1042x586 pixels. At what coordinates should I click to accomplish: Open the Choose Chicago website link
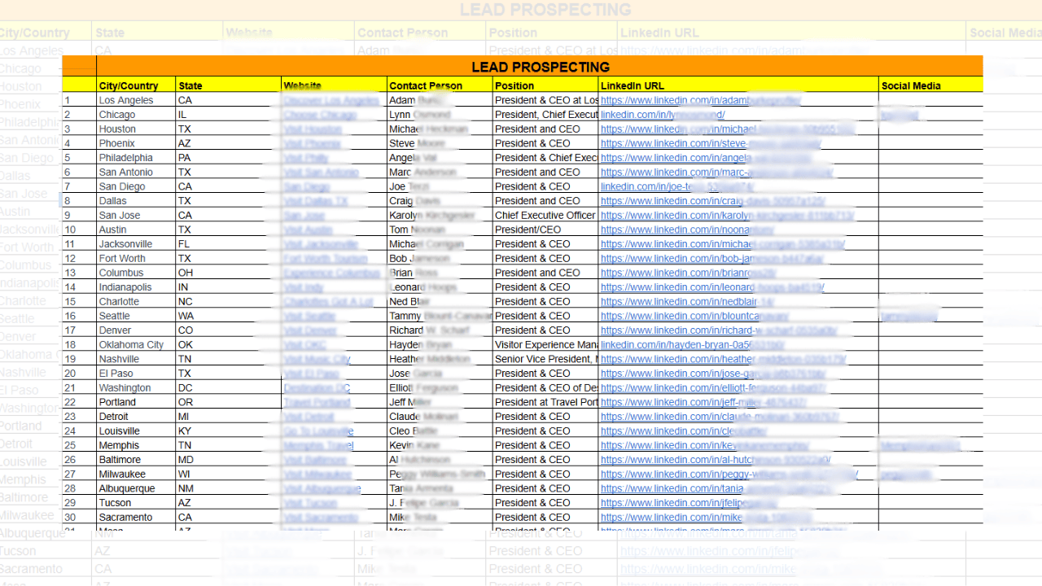pos(320,115)
